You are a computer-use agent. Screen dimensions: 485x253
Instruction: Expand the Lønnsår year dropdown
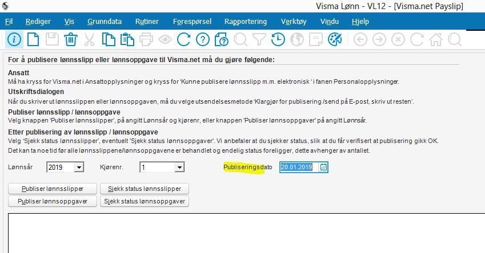pyautogui.click(x=79, y=167)
